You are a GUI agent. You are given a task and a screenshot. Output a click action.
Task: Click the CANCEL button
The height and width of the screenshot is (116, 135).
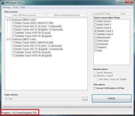(x=111, y=98)
